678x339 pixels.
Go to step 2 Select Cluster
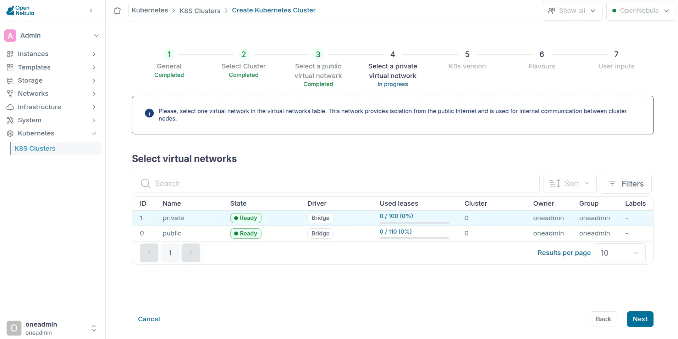244,64
